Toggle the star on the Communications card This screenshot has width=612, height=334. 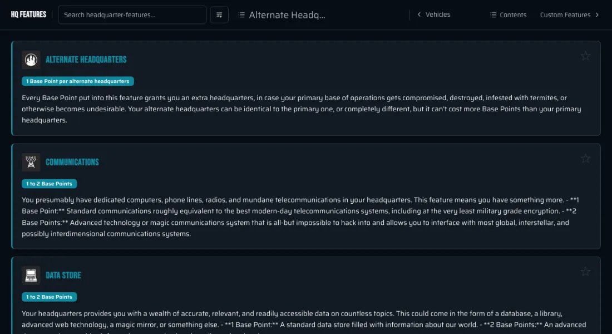click(585, 159)
